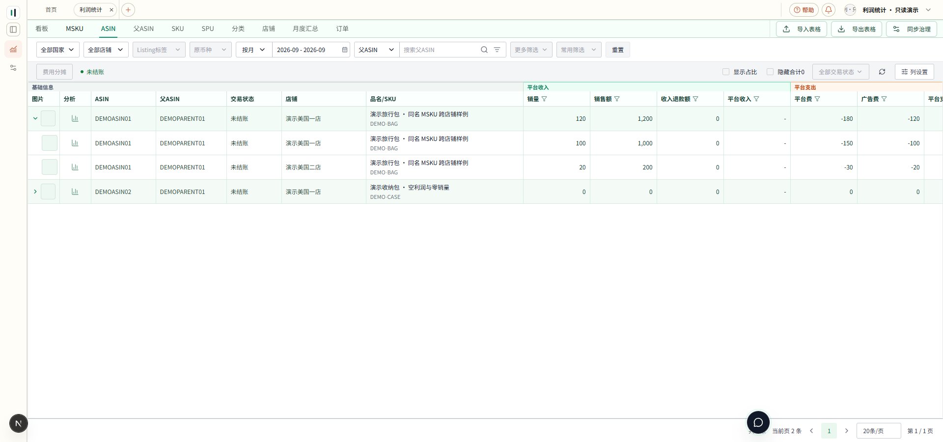Collapse the first DEMOASIN01 row

[x=35, y=118]
